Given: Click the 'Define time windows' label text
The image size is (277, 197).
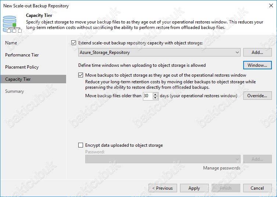Looking at the screenshot, I should pos(142,65).
